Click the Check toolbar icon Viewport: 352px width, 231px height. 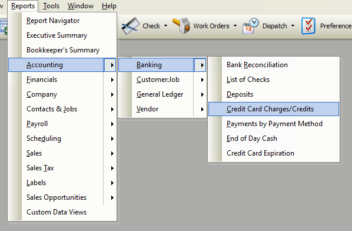click(131, 26)
